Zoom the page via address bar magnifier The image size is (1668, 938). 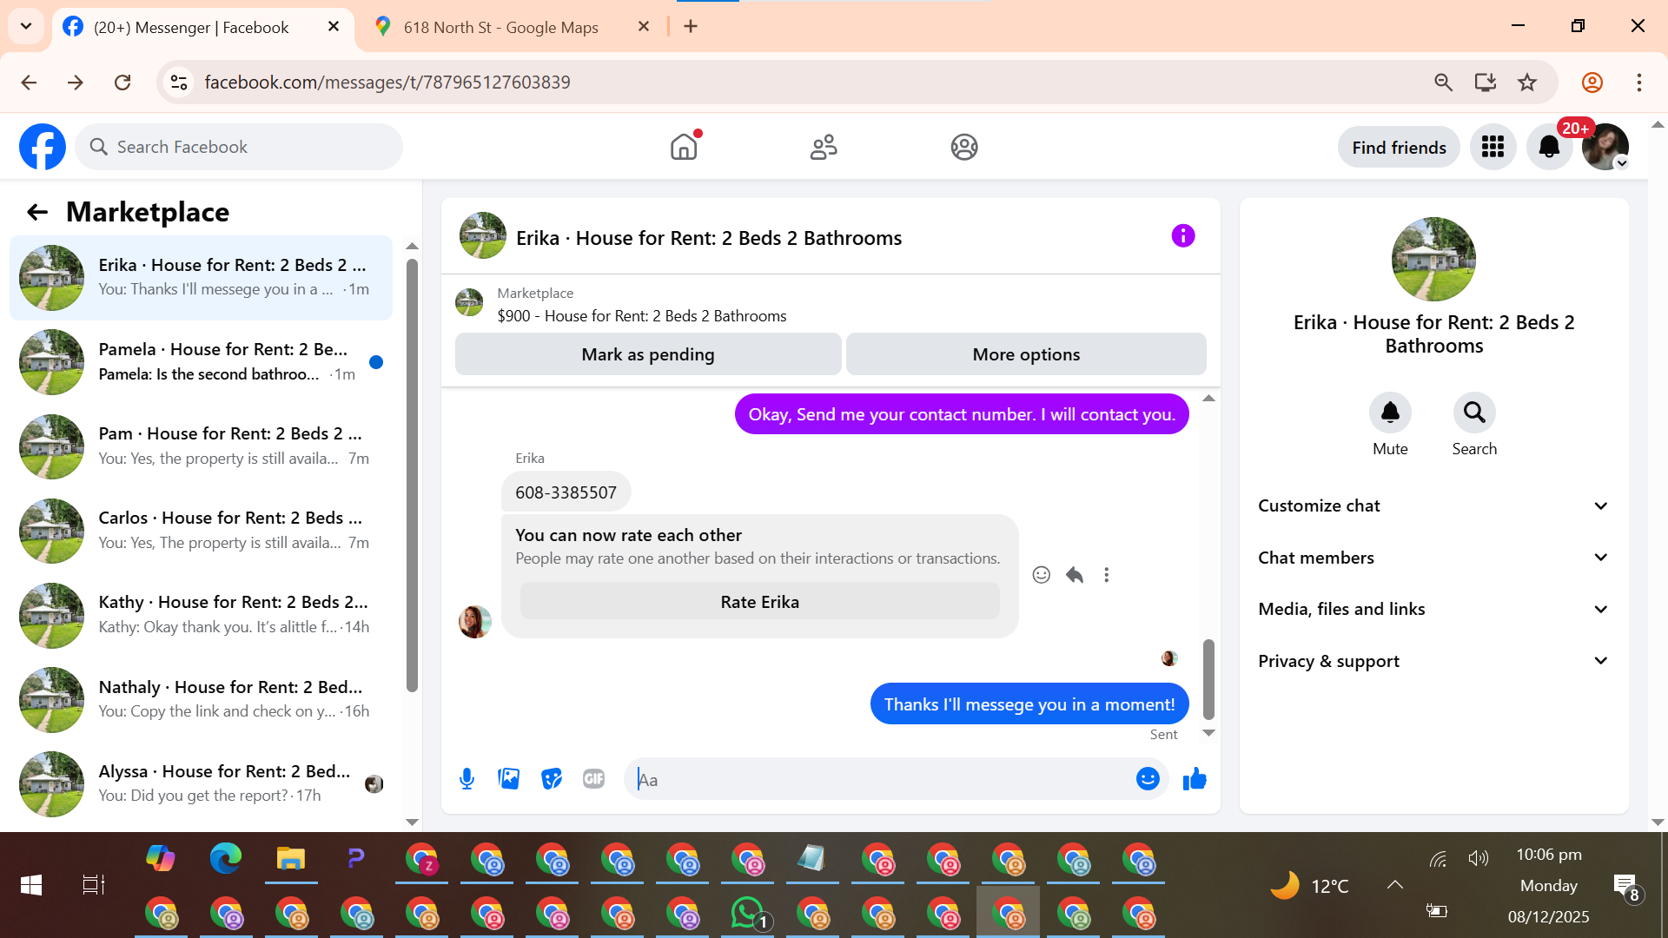tap(1443, 83)
